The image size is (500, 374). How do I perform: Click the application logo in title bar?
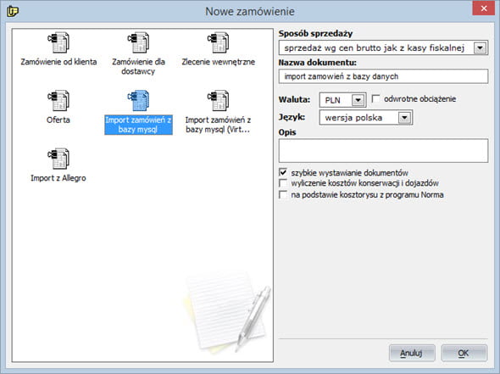(x=13, y=11)
